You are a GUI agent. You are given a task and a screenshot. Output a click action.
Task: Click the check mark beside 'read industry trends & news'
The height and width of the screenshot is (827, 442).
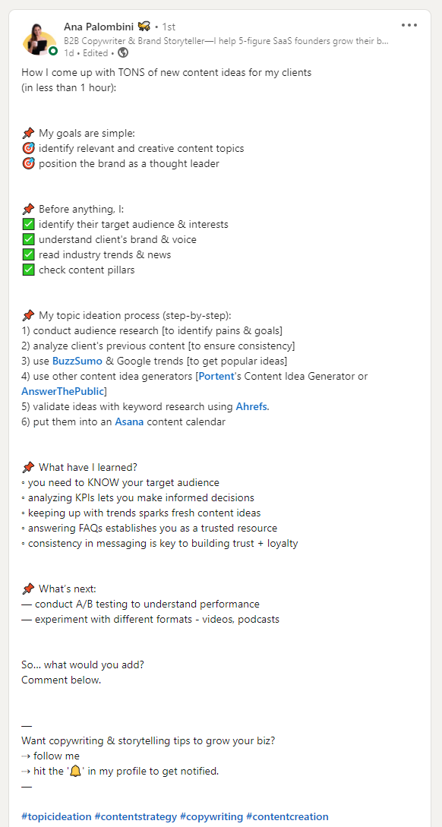(x=29, y=254)
